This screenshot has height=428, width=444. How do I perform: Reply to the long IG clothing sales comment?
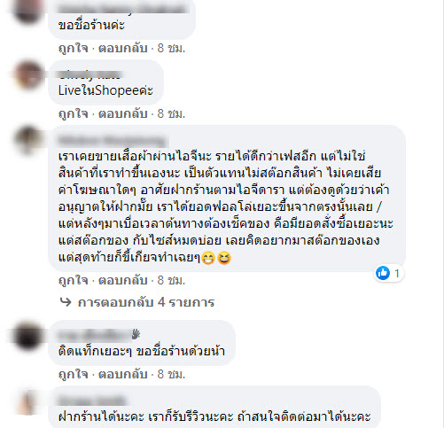[122, 280]
